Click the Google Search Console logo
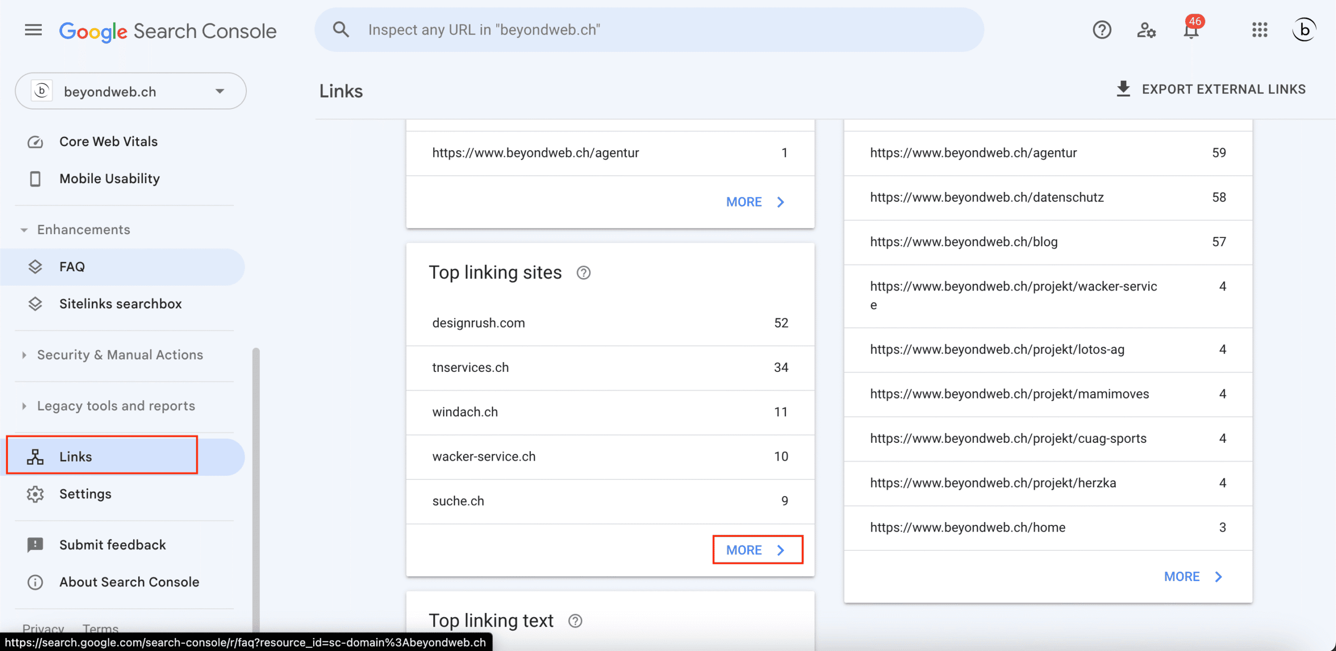Image resolution: width=1336 pixels, height=651 pixels. coord(168,31)
